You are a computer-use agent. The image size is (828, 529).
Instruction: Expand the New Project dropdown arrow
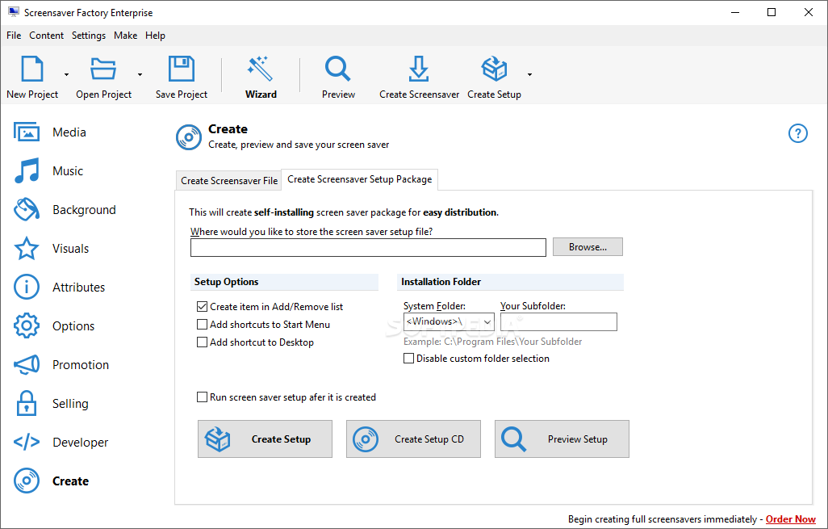(x=66, y=74)
